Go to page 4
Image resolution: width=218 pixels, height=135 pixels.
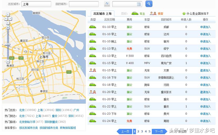146,131
